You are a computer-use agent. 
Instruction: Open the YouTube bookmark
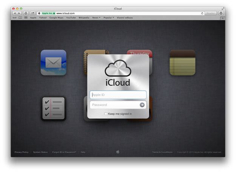click(x=71, y=18)
